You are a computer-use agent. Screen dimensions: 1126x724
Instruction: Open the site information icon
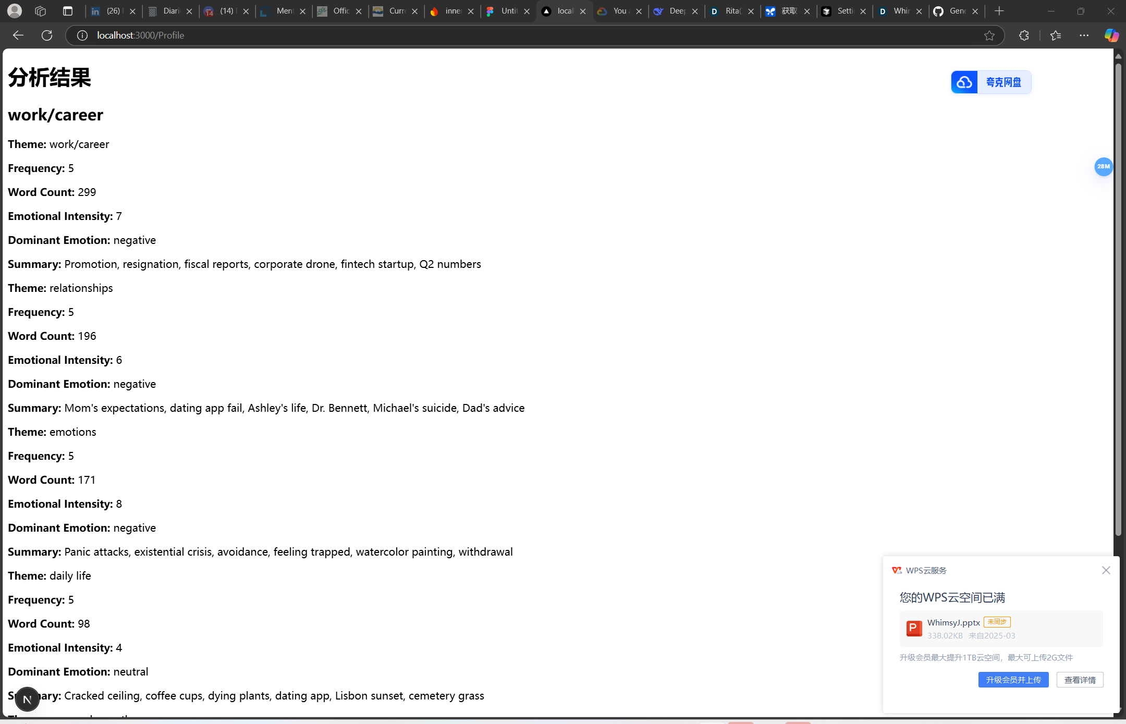pos(82,35)
